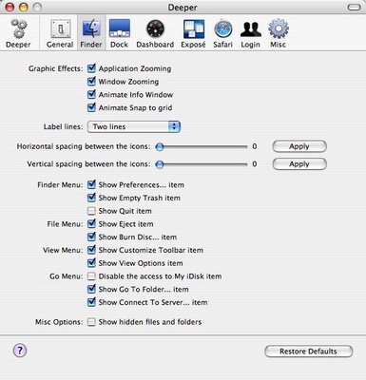Switch to the Exposé pane
The height and width of the screenshot is (380, 366).
click(193, 33)
